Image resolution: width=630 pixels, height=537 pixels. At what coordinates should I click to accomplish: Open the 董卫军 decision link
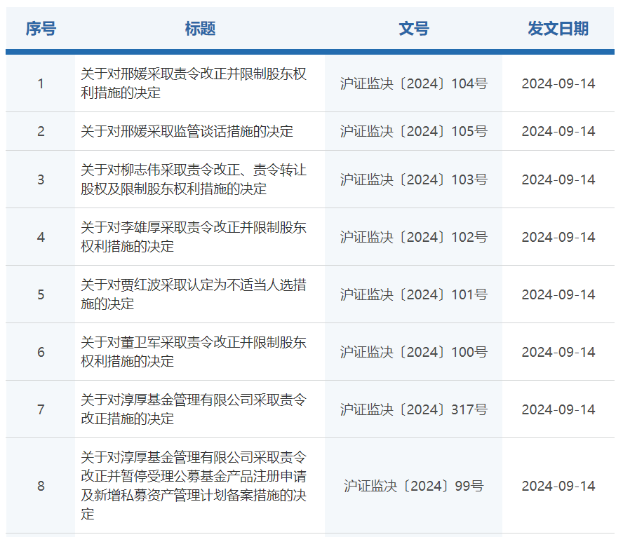click(193, 352)
